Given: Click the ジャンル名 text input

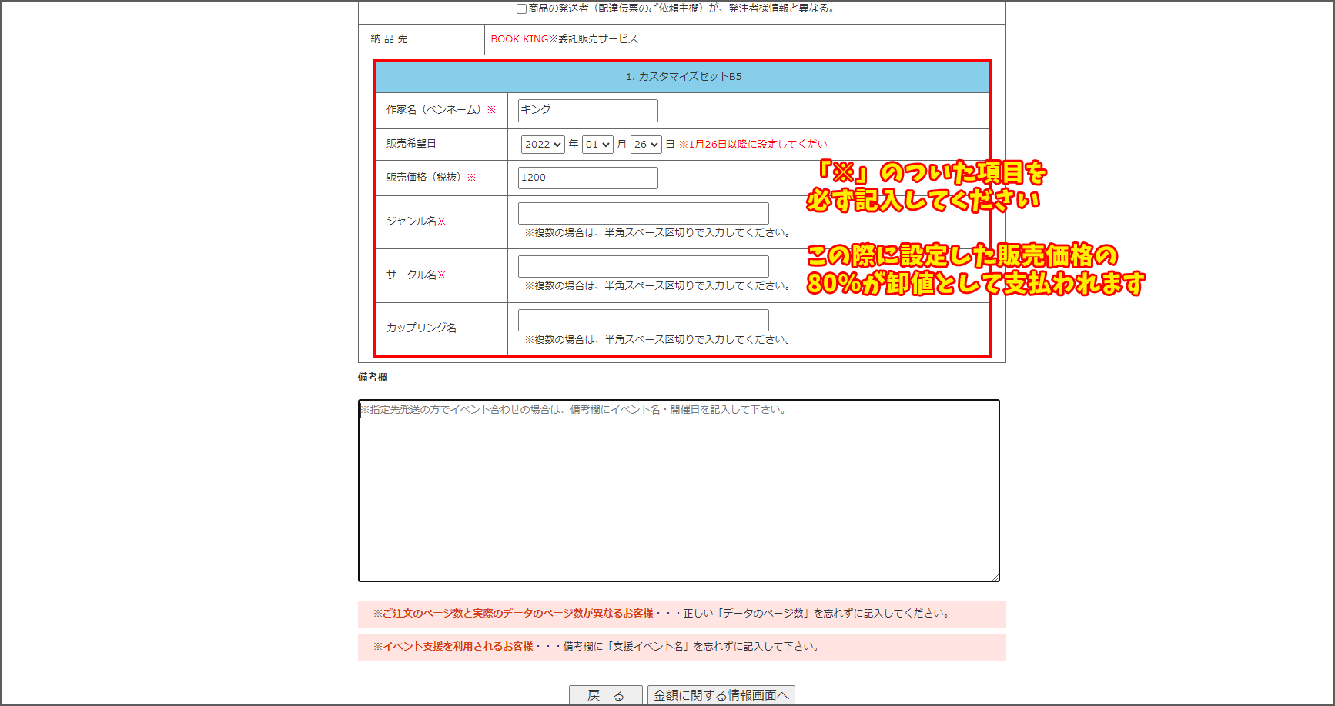Looking at the screenshot, I should coord(643,213).
